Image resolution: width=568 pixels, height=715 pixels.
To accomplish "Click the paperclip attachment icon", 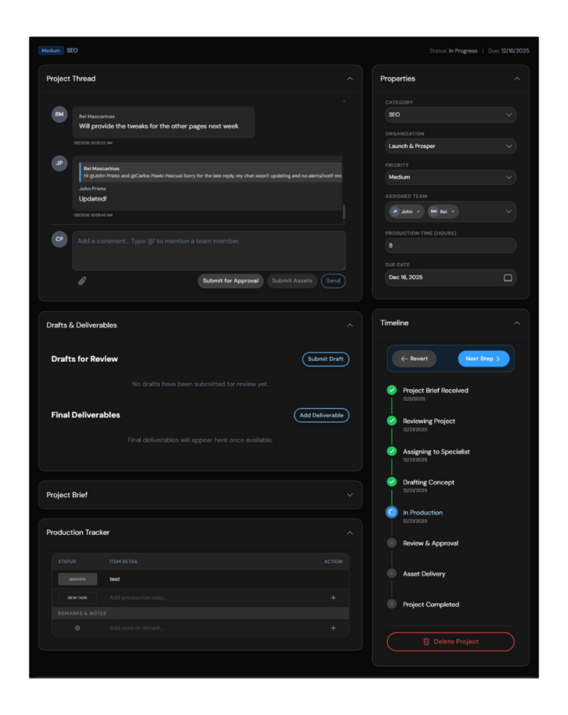I will pyautogui.click(x=82, y=281).
